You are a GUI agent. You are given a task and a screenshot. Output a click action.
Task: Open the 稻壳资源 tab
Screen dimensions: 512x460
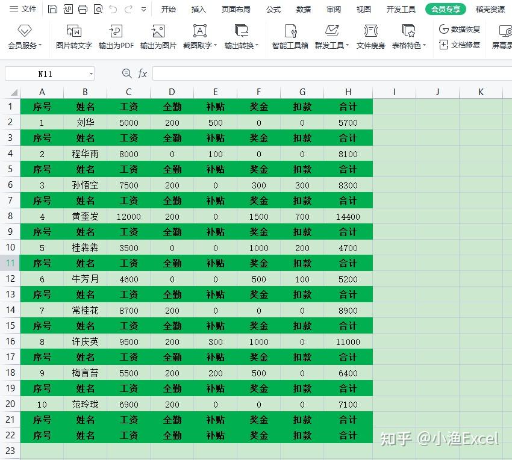pos(490,10)
